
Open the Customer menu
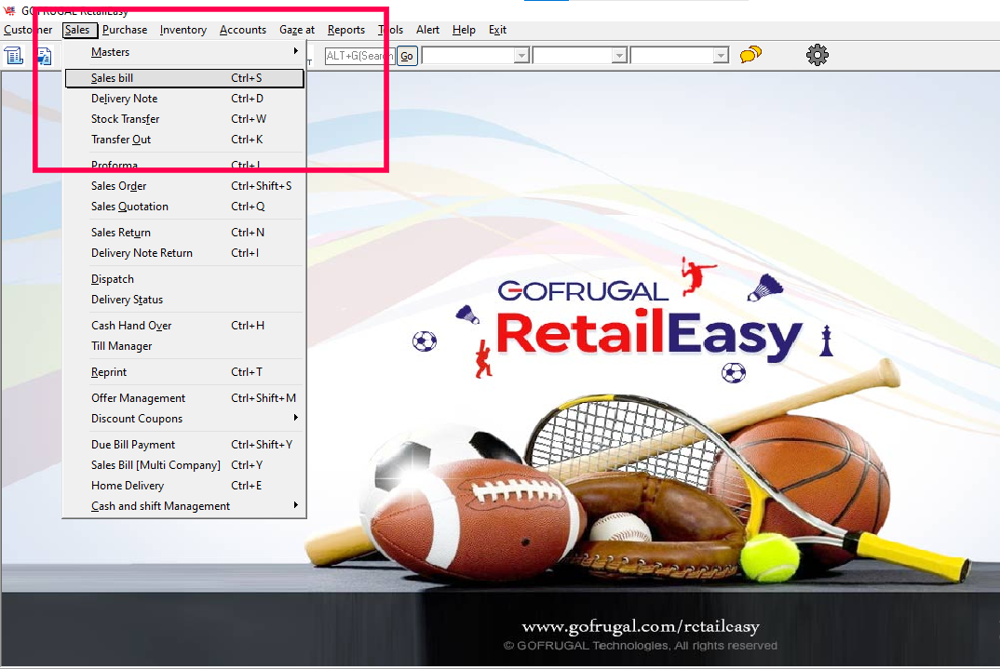point(28,30)
